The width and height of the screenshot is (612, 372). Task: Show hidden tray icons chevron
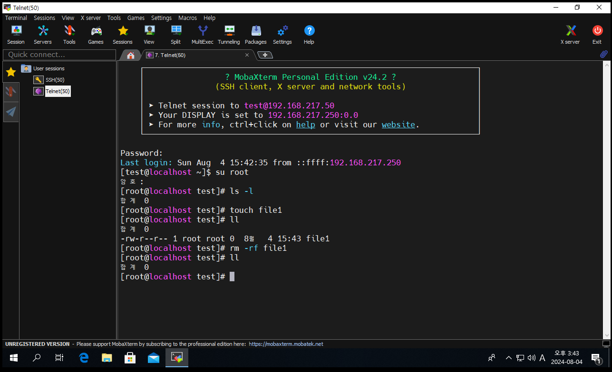point(509,358)
